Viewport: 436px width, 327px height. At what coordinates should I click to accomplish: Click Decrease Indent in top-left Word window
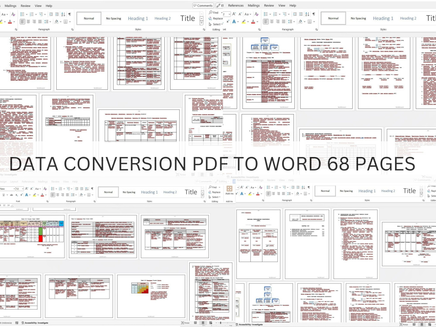click(x=51, y=14)
